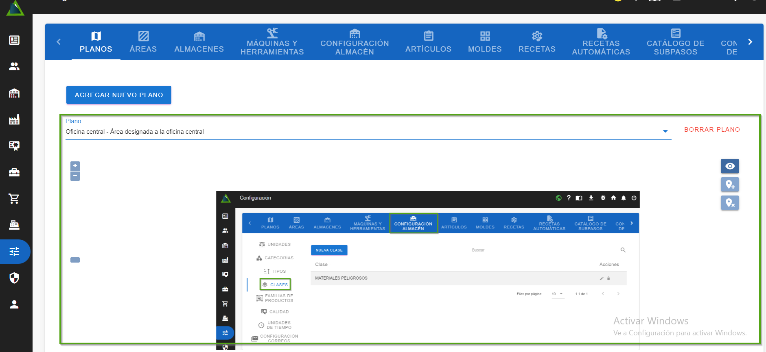This screenshot has height=352, width=766.
Task: Click the remove location marker button
Action: (730, 203)
